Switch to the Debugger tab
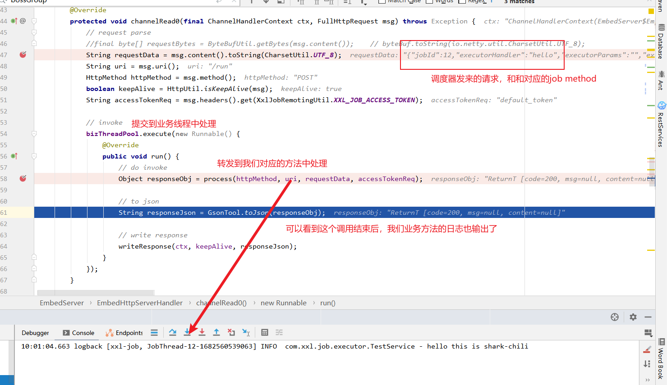The height and width of the screenshot is (385, 667). point(35,333)
